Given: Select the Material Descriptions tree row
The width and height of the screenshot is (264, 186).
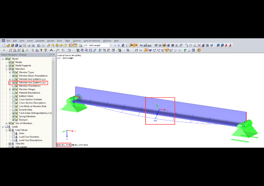Looking at the screenshot, I should pyautogui.click(x=30, y=93).
